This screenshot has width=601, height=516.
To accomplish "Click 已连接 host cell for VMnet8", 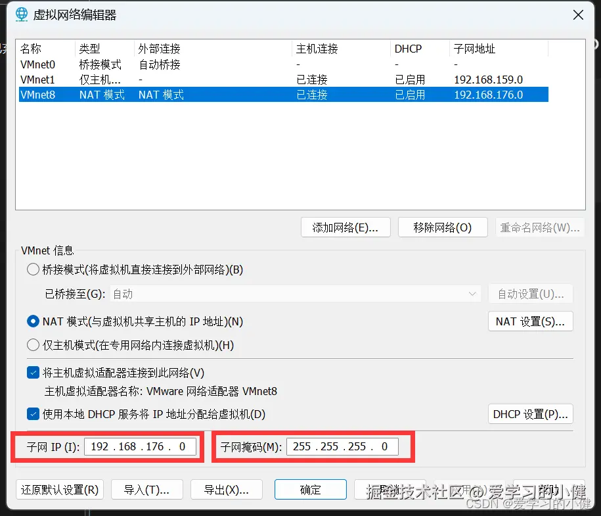I will click(x=312, y=95).
